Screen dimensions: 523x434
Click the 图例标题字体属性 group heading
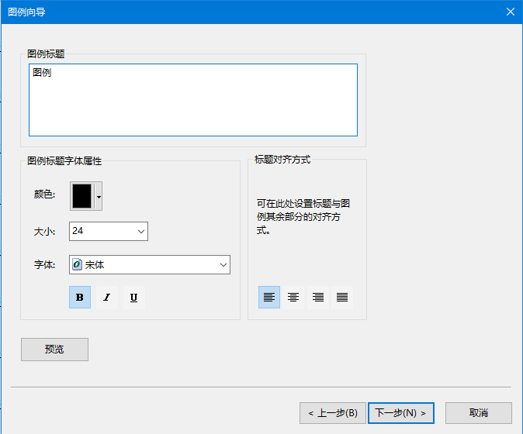point(64,161)
